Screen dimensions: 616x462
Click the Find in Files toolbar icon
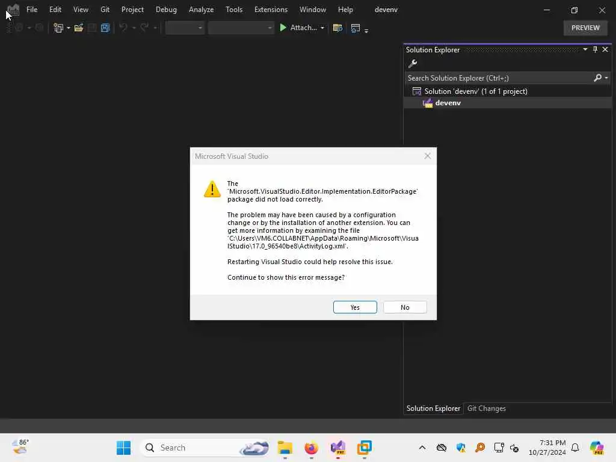337,28
